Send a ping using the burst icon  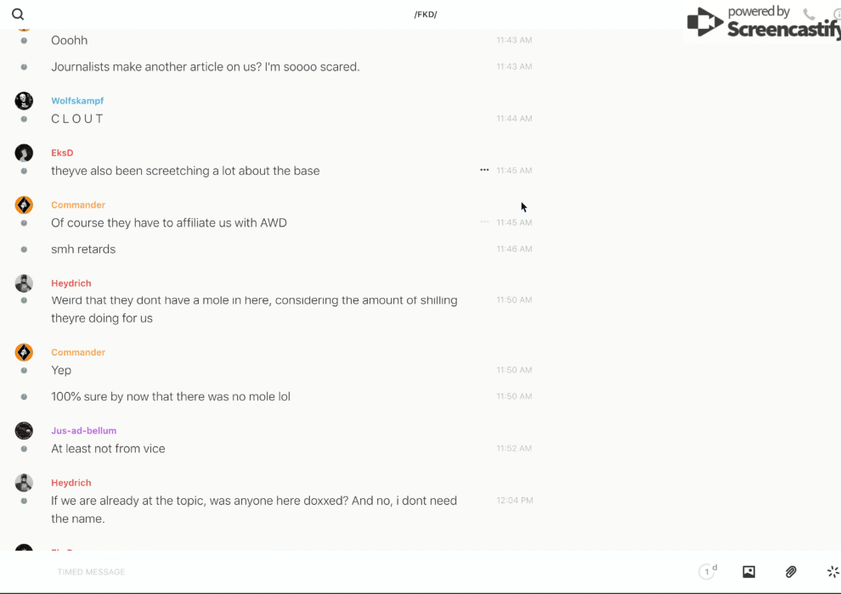833,572
